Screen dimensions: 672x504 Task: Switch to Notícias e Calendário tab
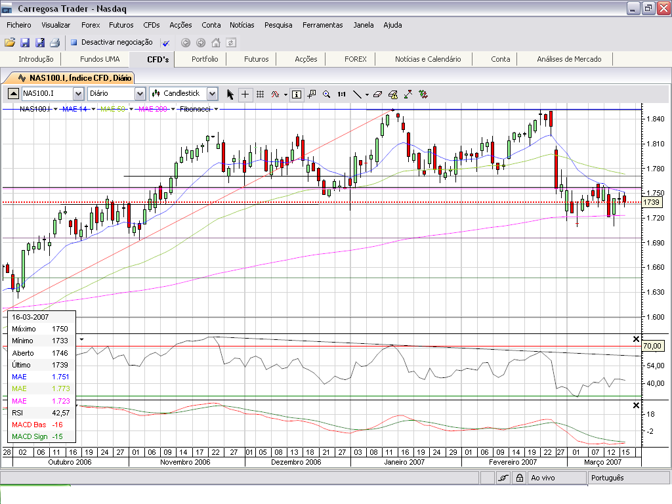coord(428,59)
